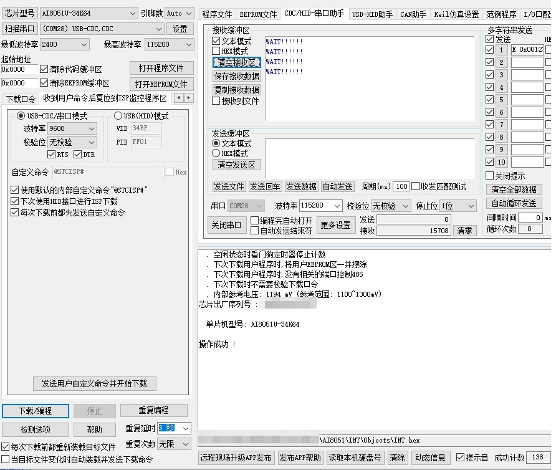Image resolution: width=556 pixels, height=470 pixels.
Task: Click the 检测选项 button
Action: pyautogui.click(x=36, y=429)
